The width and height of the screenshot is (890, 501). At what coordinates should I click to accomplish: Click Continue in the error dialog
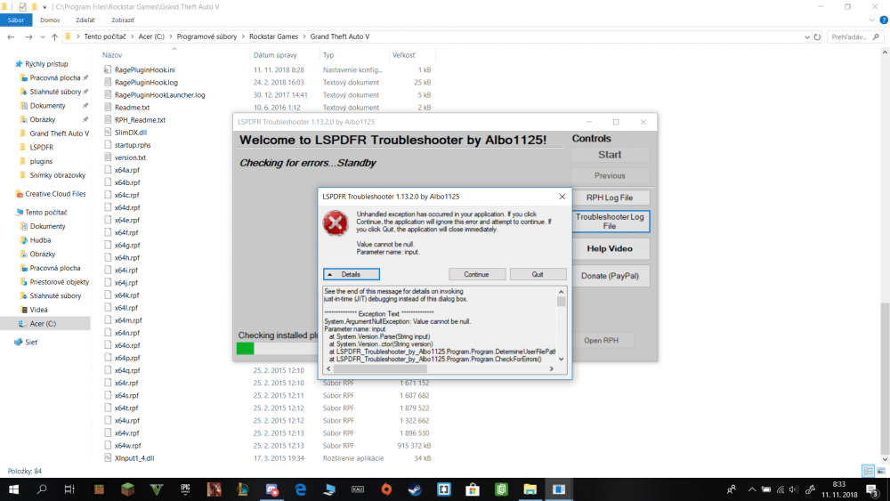pos(476,274)
